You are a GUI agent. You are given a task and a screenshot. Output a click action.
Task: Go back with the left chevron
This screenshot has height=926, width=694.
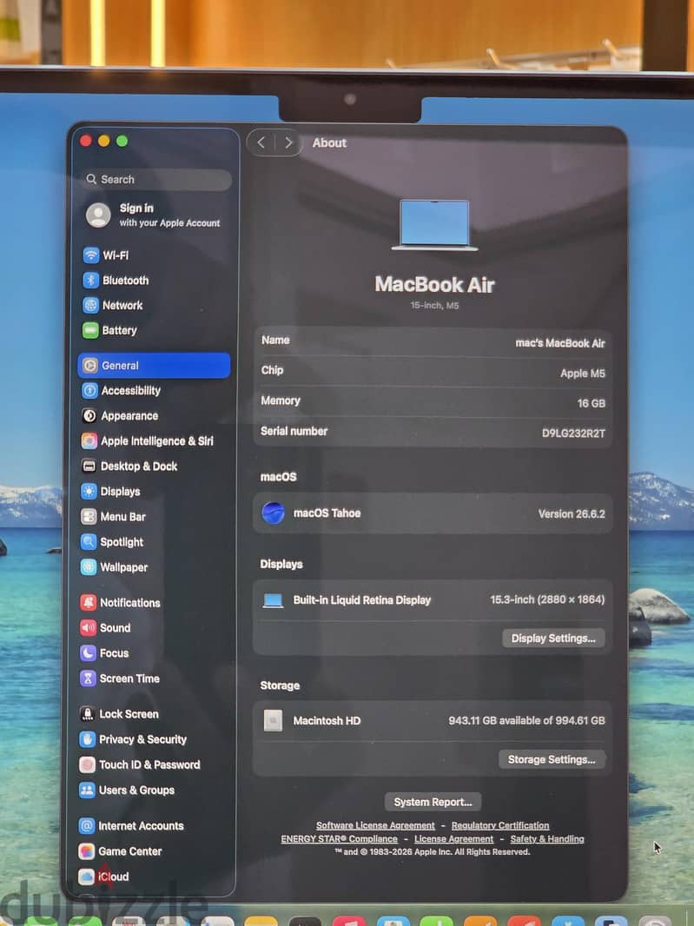tap(261, 142)
